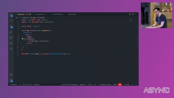174x98 pixels.
Task: Change language mode TypeScript React
Action: click(104, 85)
